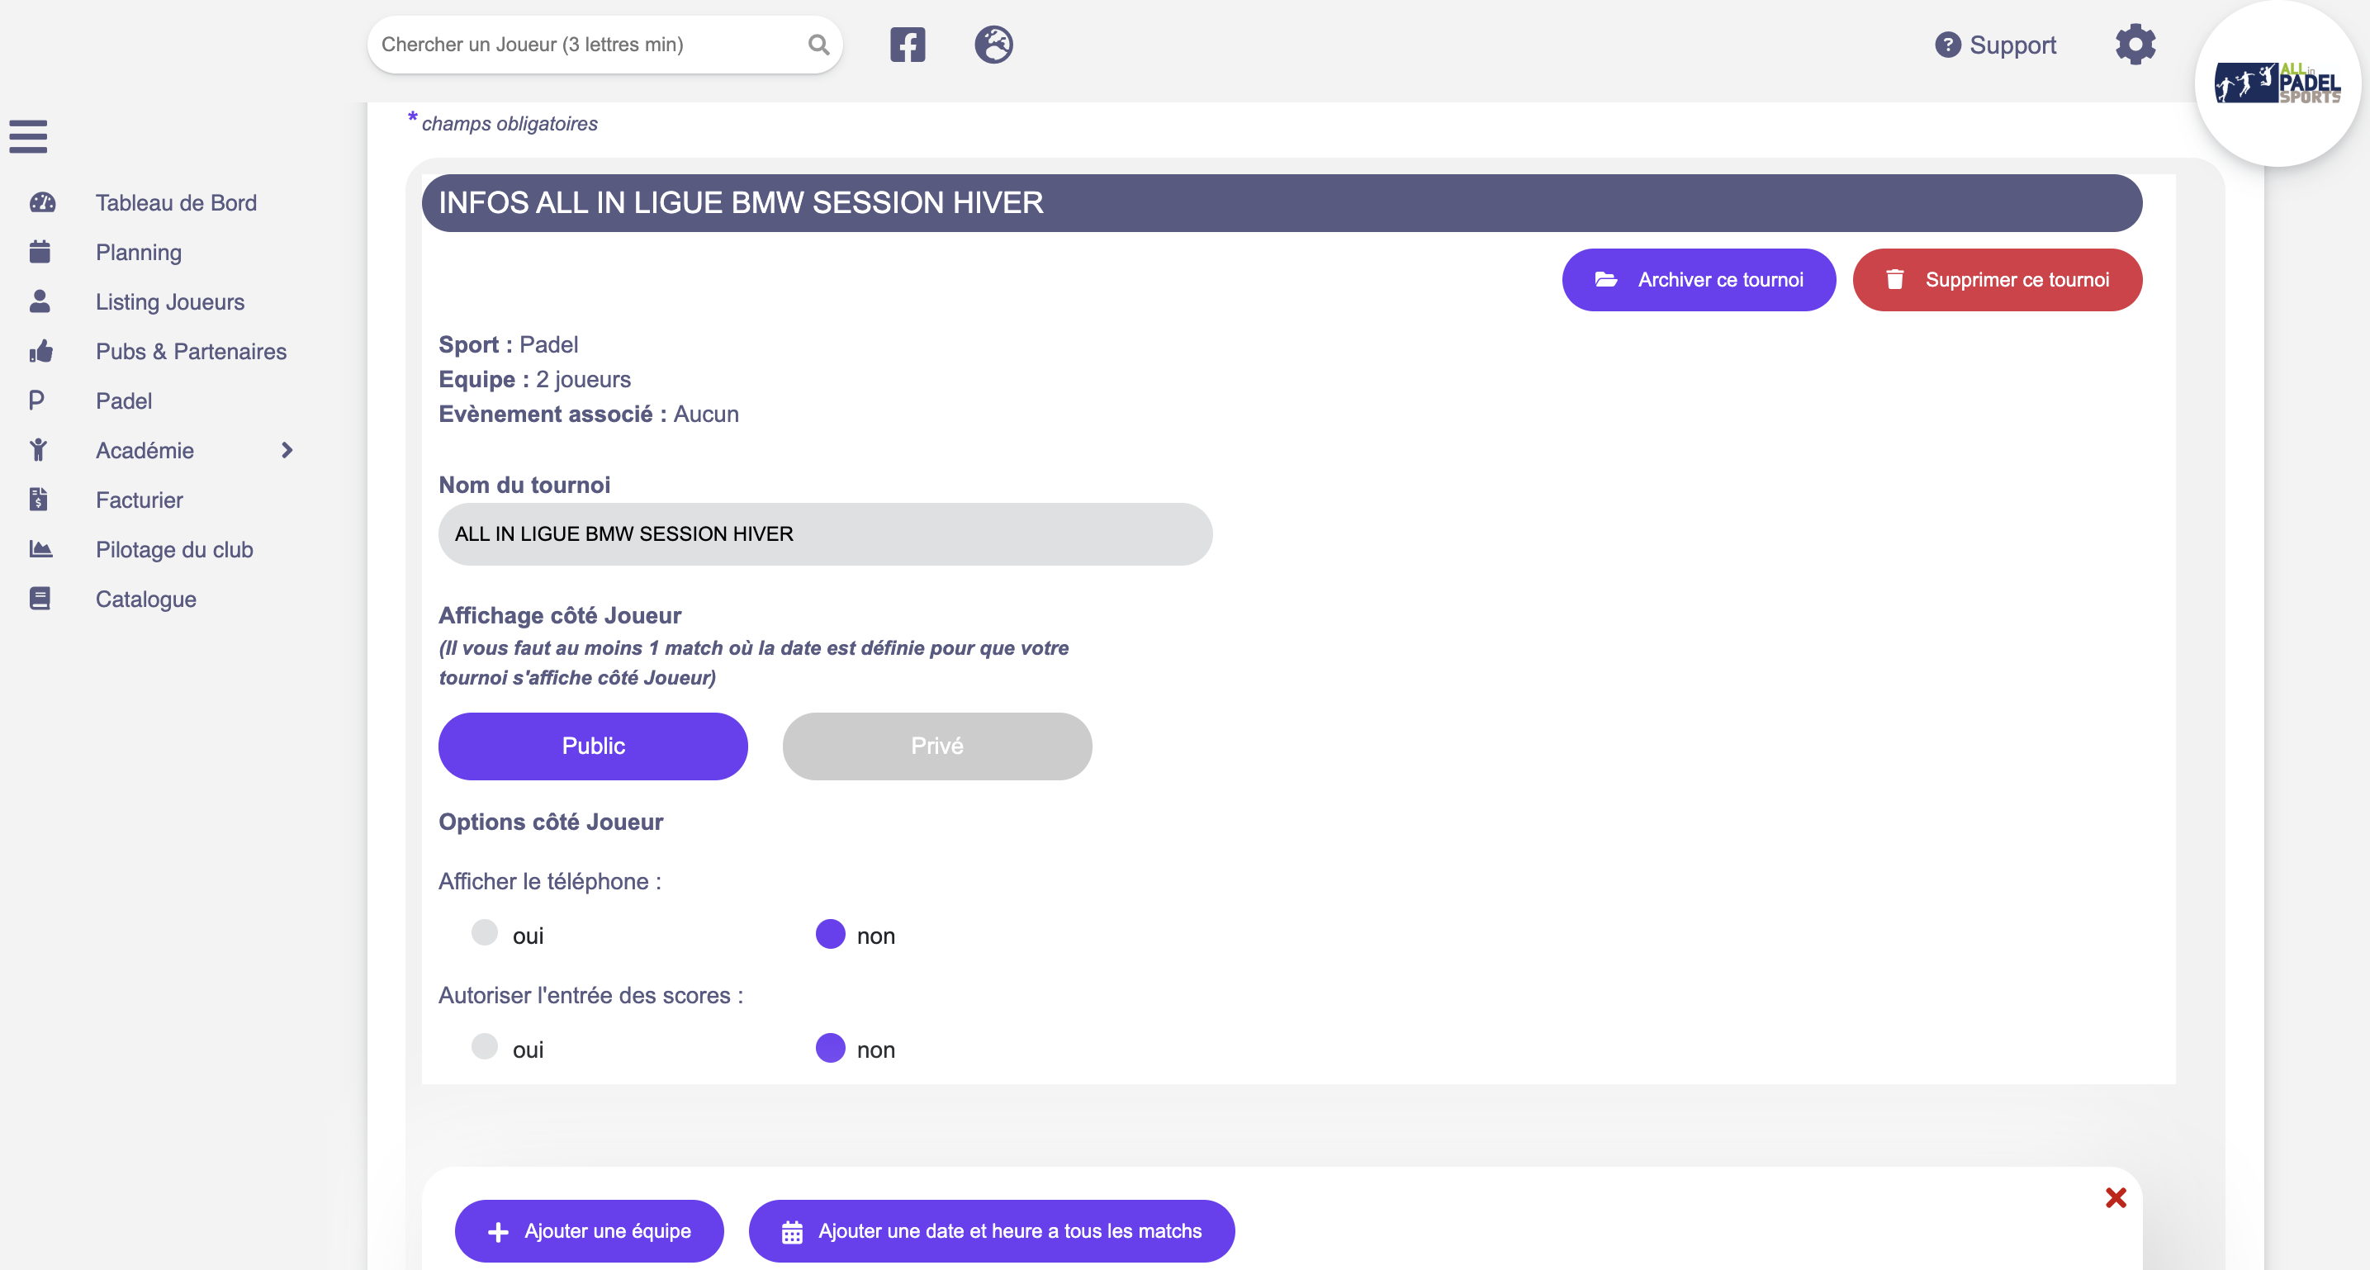Open settings gear icon
Screen dimensions: 2370x1270
(x=2135, y=44)
